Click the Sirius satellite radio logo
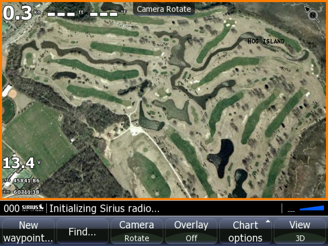Image resolution: width=328 pixels, height=246 pixels. [33, 208]
